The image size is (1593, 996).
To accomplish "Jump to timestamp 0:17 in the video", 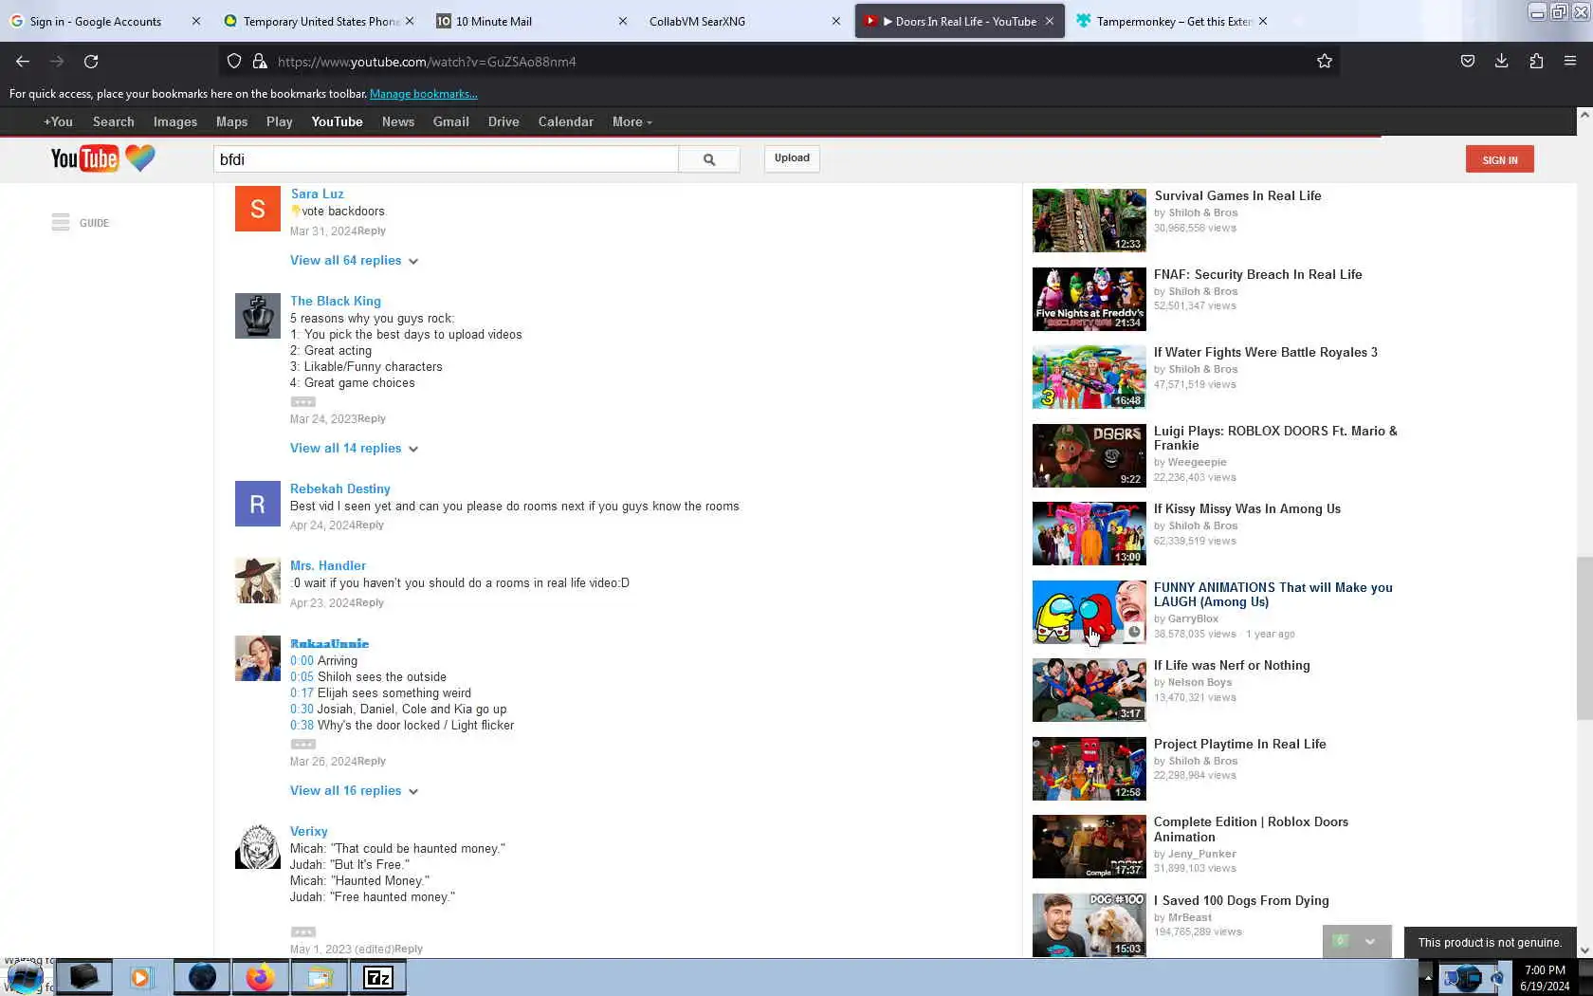I will [302, 692].
